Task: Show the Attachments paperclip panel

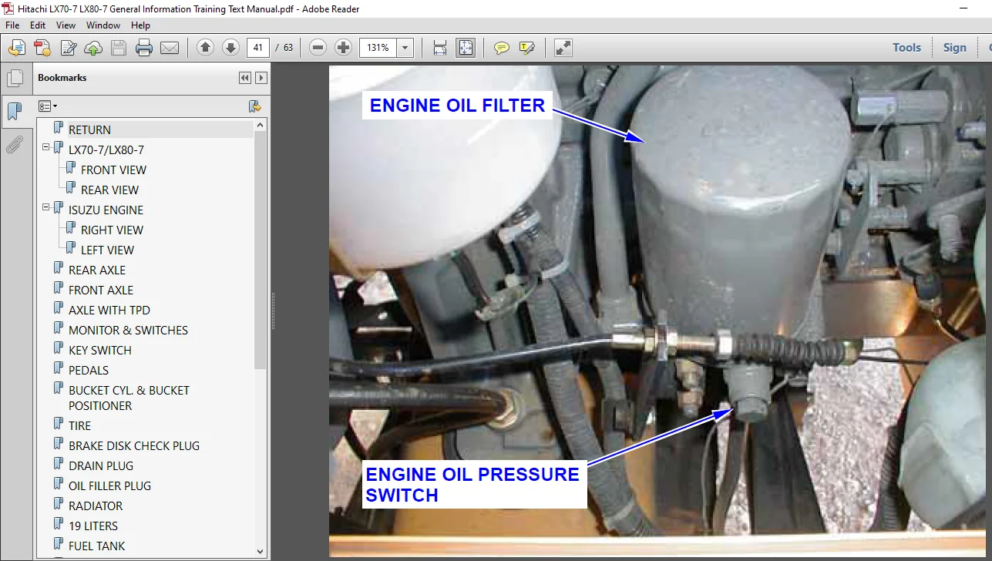Action: (15, 144)
